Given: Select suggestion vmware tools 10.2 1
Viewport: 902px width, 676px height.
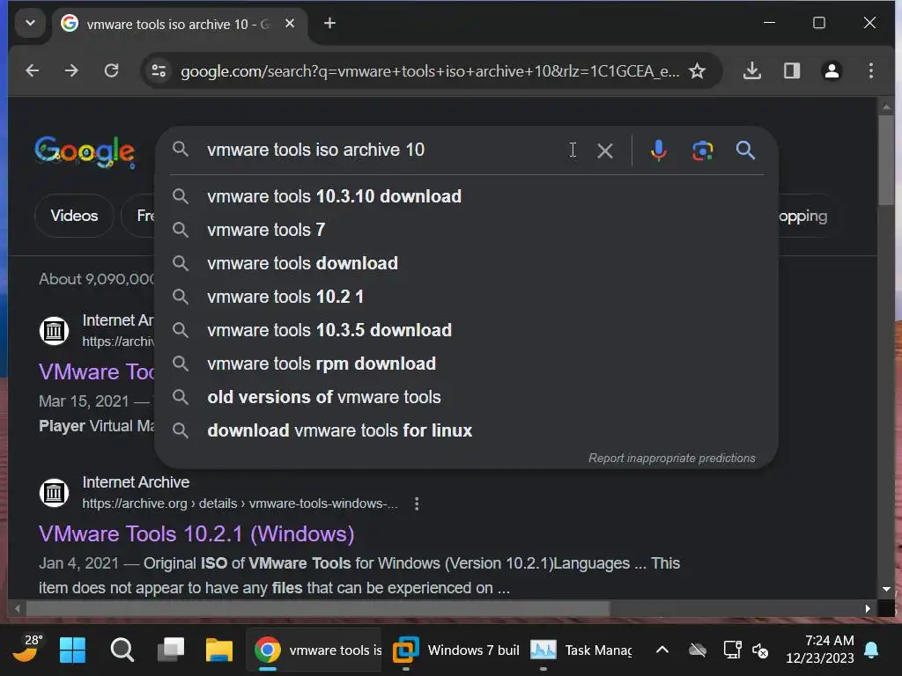Looking at the screenshot, I should click(467, 297).
